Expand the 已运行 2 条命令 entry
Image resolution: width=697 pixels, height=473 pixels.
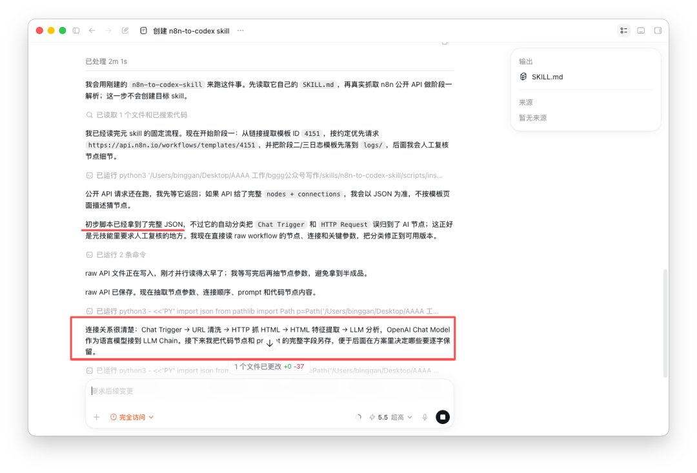coord(116,255)
